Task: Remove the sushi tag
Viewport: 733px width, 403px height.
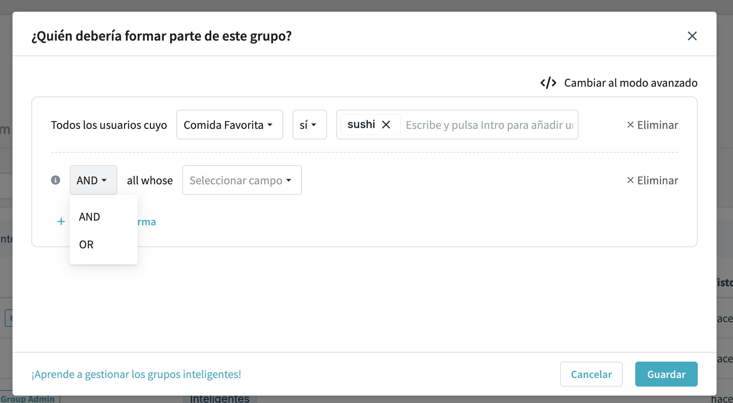Action: pyautogui.click(x=386, y=125)
